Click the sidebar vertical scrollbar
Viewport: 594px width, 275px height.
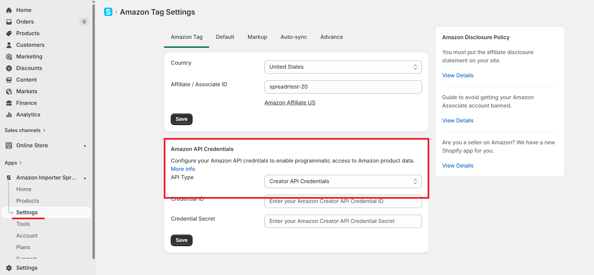pyautogui.click(x=93, y=131)
